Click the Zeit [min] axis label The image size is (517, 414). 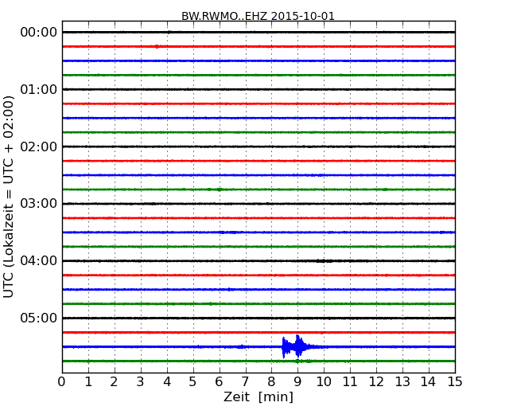pos(258,396)
